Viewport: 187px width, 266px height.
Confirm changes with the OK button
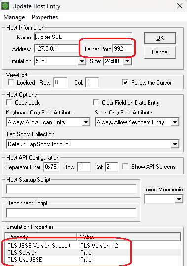tap(160, 38)
